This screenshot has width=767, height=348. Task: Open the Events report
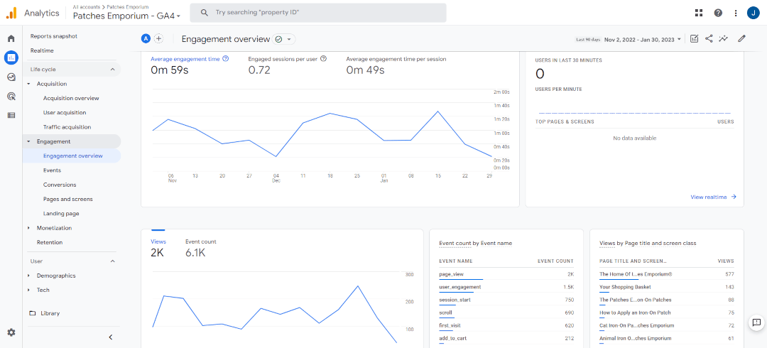(52, 170)
